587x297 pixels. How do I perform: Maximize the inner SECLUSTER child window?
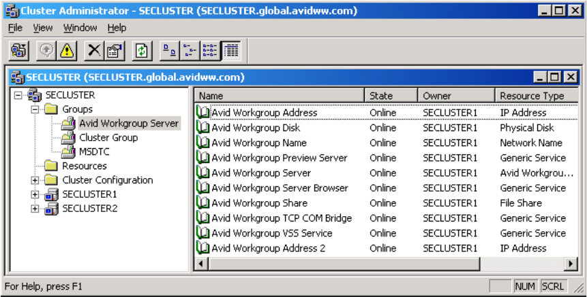[554, 77]
